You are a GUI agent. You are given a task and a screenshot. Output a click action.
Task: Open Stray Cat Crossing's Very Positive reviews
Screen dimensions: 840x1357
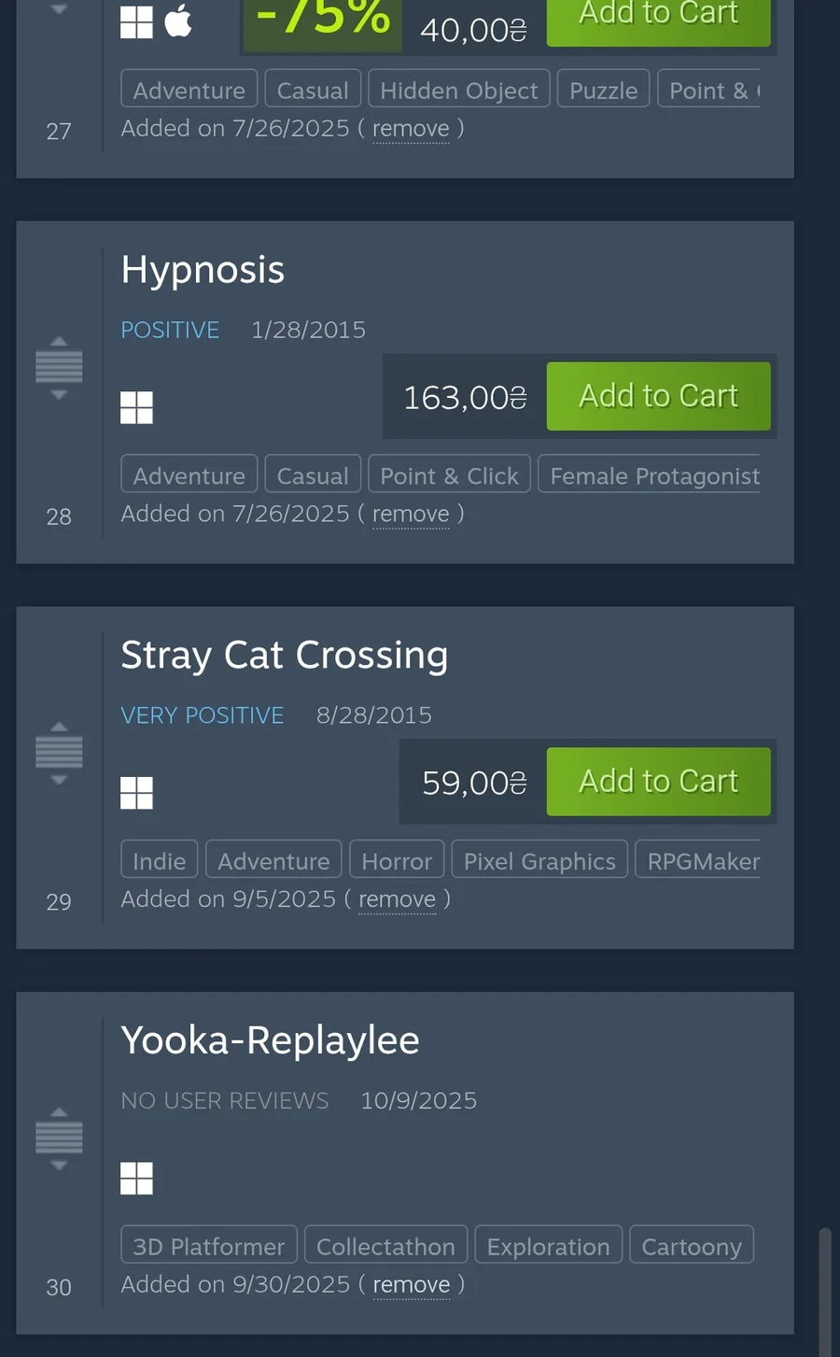[x=202, y=715]
